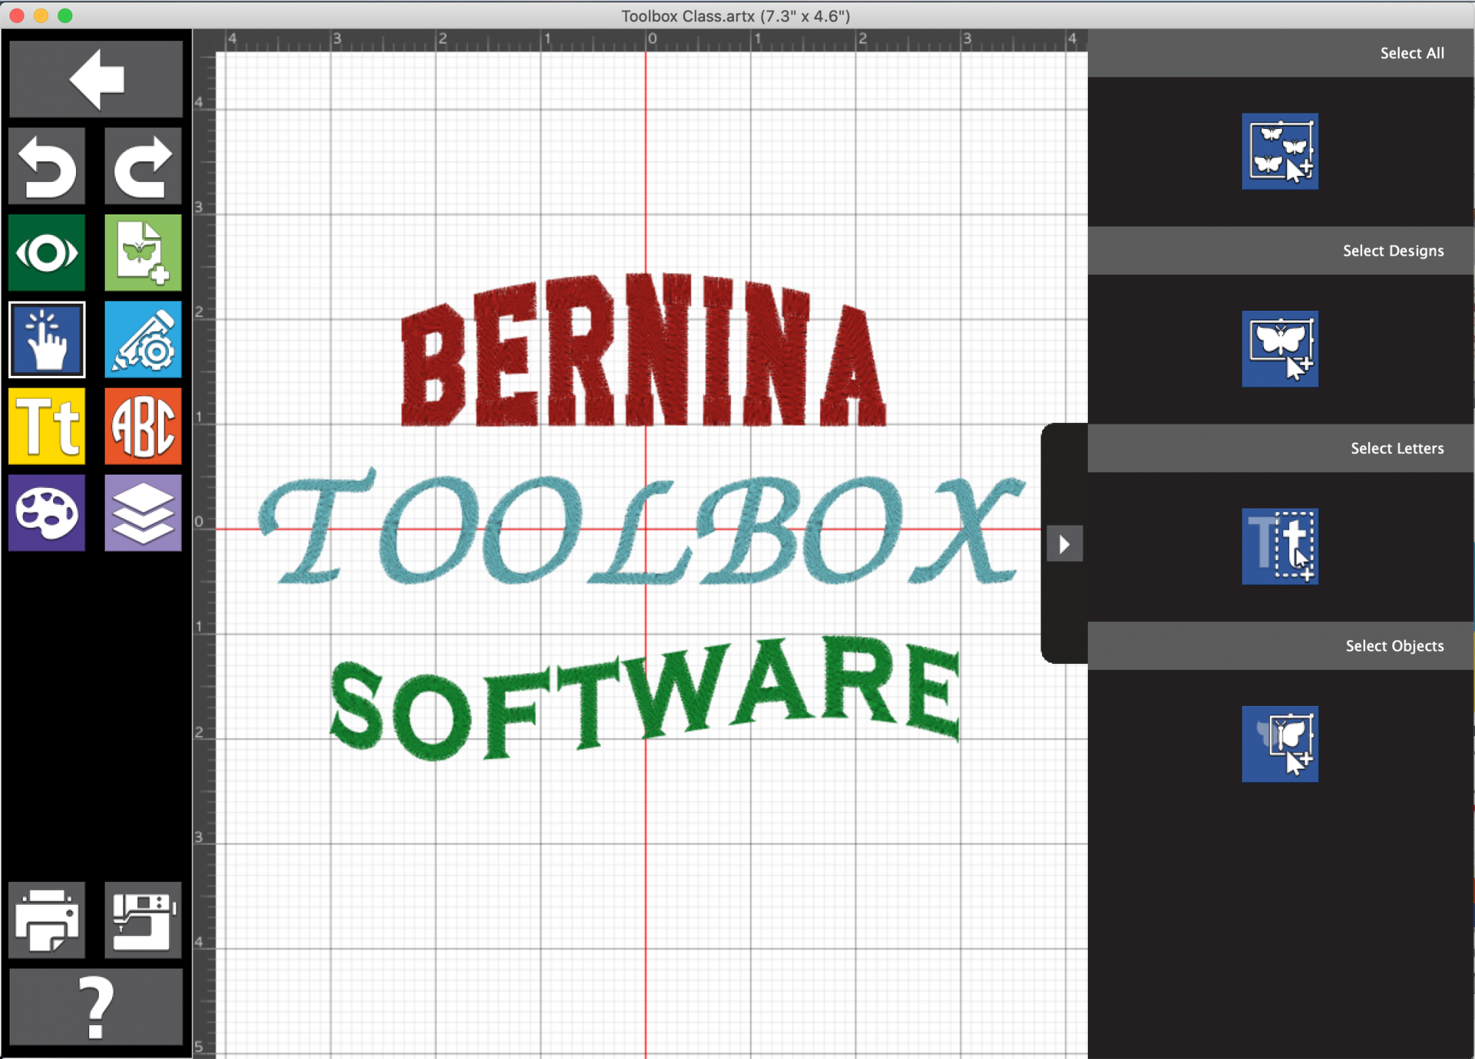The width and height of the screenshot is (1475, 1059).
Task: Open the Layers stack panel
Action: point(143,513)
